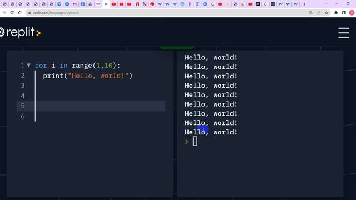This screenshot has width=356, height=200.
Task: Click the 'print' function on line 2
Action: (x=53, y=76)
